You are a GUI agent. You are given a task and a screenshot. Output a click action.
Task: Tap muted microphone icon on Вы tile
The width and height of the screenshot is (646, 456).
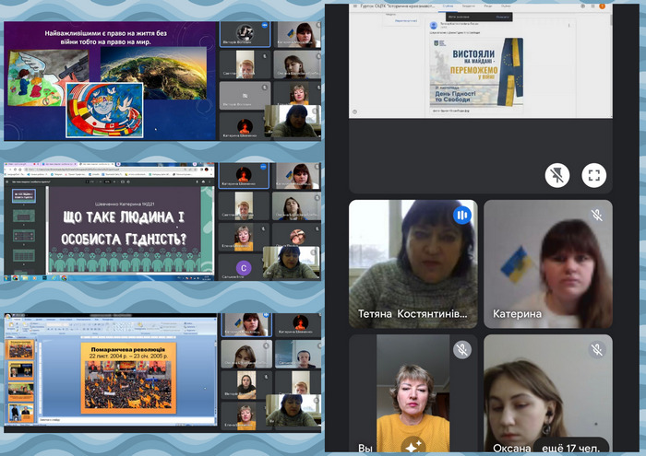462,350
